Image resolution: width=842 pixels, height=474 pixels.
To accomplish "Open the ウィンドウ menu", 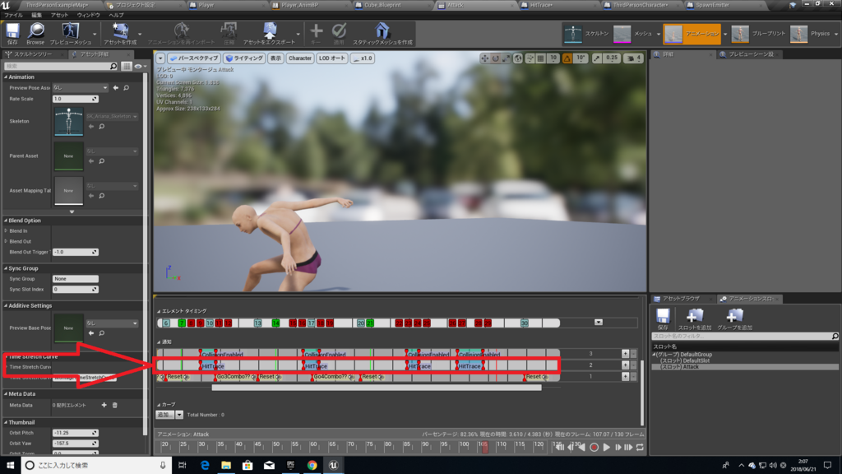I will pos(89,15).
